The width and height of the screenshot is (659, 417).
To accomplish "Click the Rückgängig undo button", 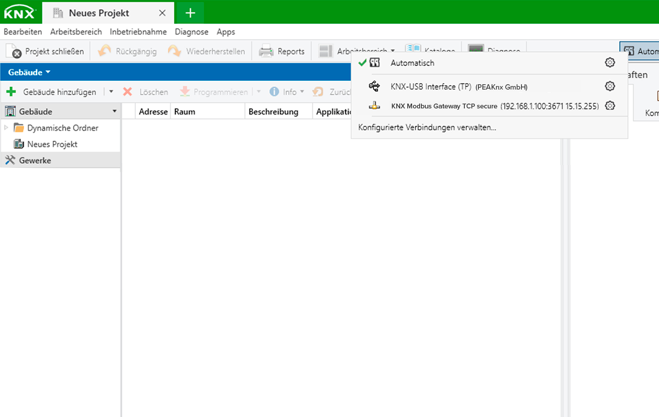I will pos(127,51).
